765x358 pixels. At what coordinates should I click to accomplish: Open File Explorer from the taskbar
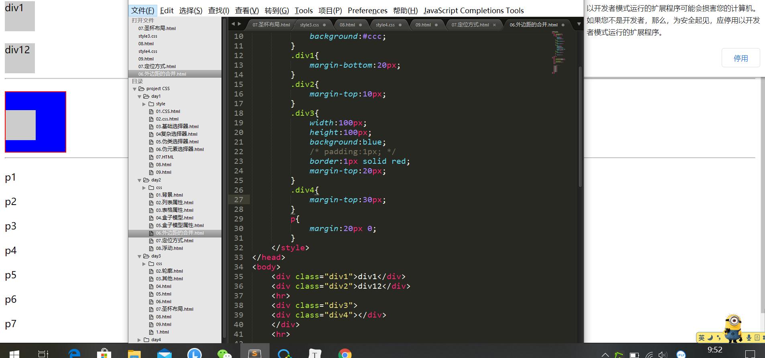pyautogui.click(x=134, y=354)
